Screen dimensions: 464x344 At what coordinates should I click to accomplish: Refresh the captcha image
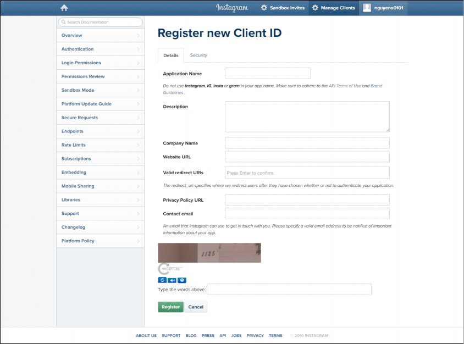click(162, 280)
